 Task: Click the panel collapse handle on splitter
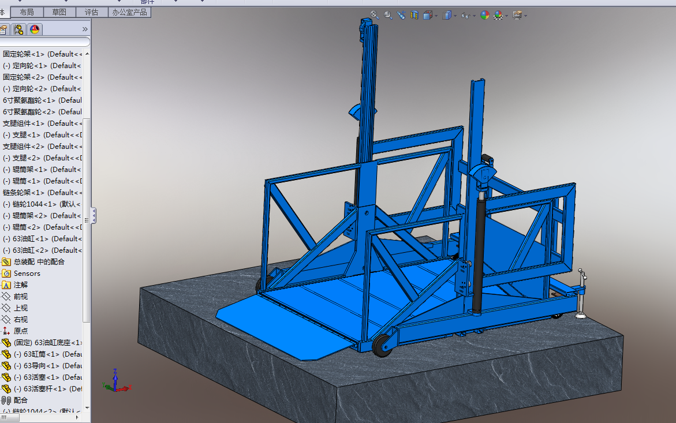point(94,215)
